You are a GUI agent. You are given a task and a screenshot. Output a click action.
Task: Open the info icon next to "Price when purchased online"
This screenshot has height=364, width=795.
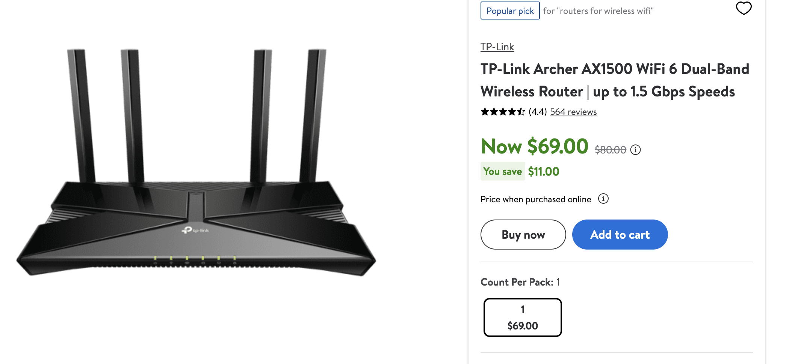click(603, 199)
